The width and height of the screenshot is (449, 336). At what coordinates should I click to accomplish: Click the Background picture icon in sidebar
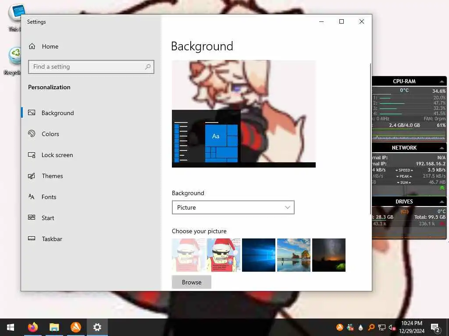(32, 112)
